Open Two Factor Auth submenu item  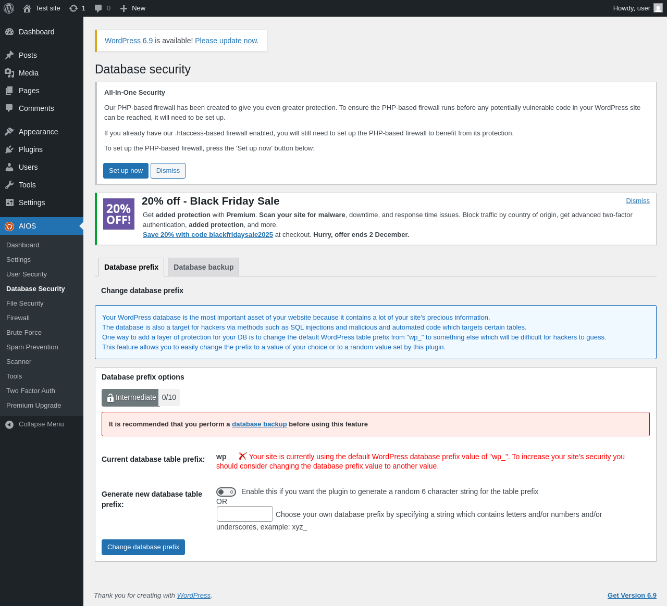31,391
